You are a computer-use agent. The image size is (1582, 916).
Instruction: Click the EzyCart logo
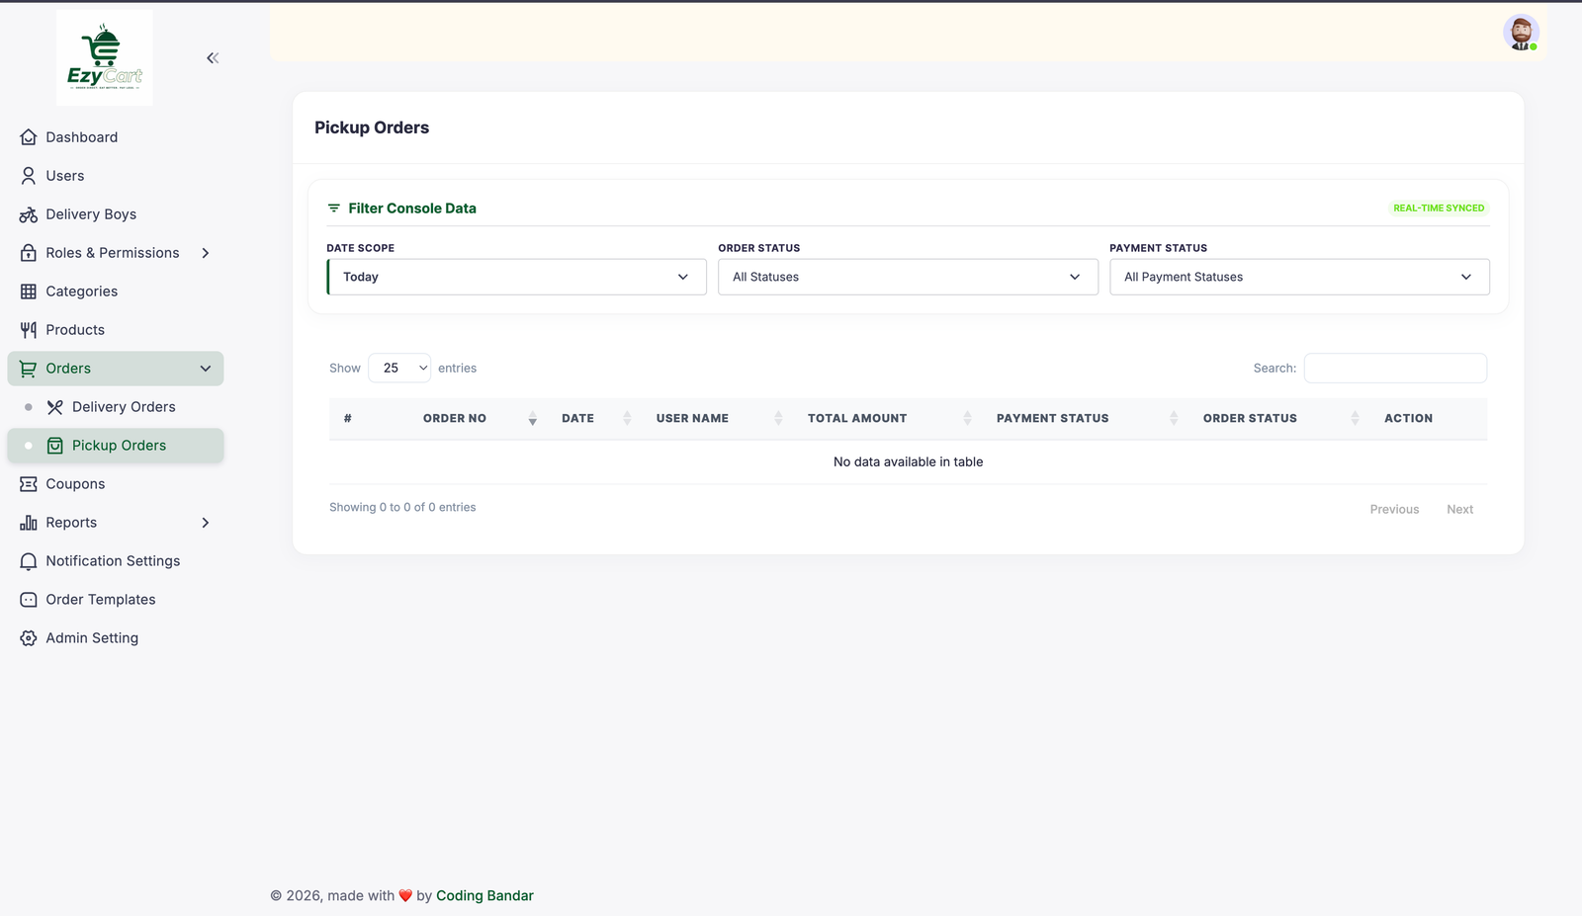105,57
